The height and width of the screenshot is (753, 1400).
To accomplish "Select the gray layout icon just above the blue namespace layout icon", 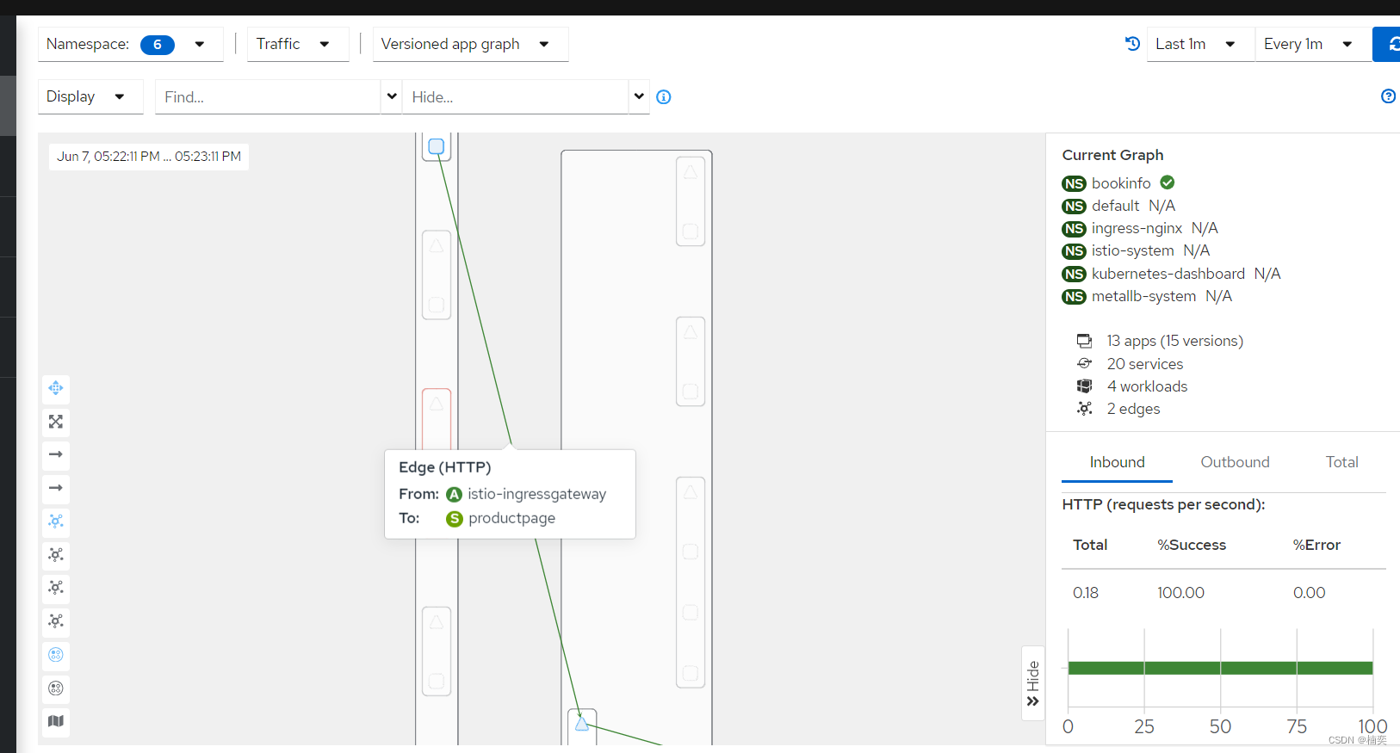I will (56, 621).
